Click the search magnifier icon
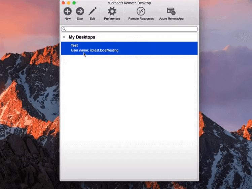The width and height of the screenshot is (252, 189). tap(64, 29)
